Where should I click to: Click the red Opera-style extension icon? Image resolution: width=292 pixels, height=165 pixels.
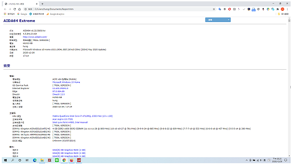[x=229, y=9]
